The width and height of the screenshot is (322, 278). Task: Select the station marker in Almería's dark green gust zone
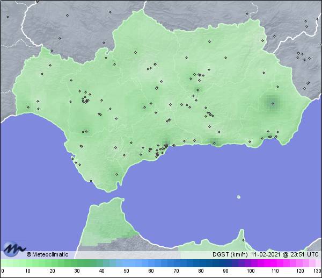(273, 103)
